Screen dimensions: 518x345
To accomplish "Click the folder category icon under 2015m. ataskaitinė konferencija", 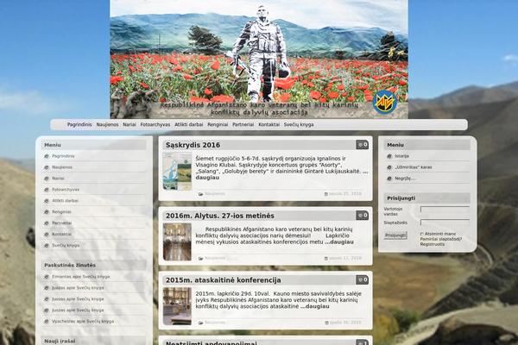I will [200, 323].
